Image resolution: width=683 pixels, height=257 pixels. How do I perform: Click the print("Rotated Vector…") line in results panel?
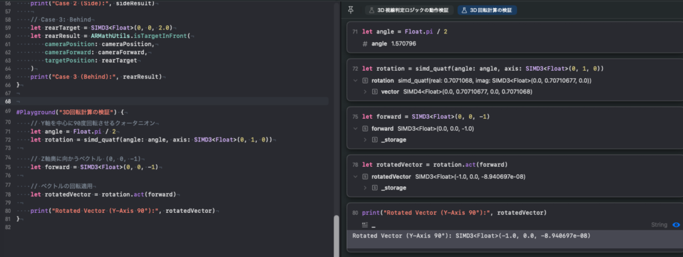click(x=454, y=212)
